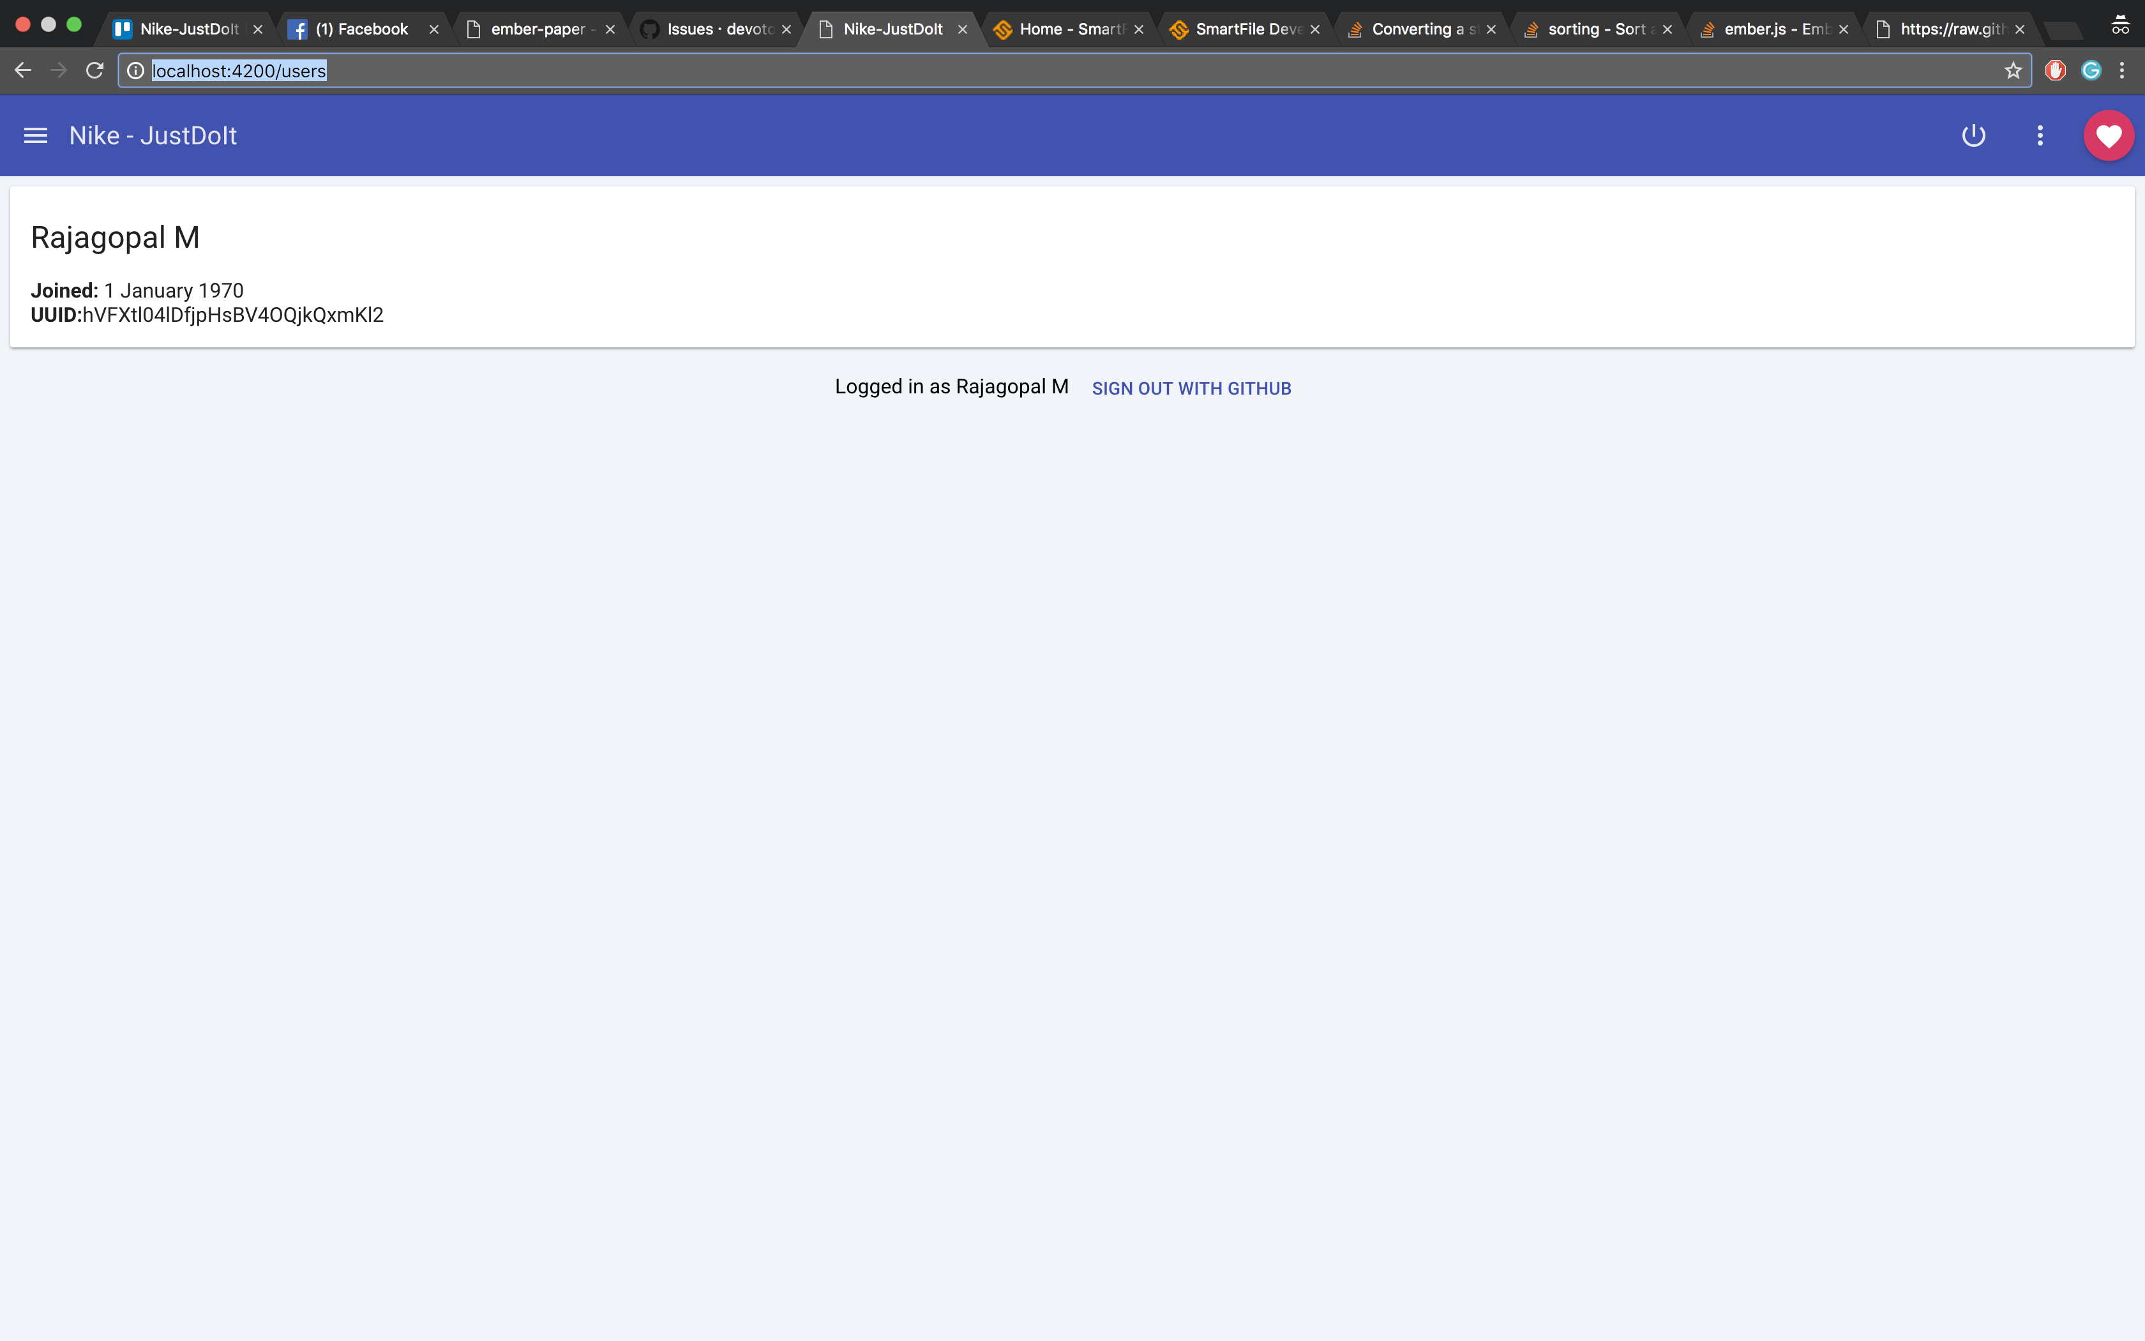Click the Nike - JustDoIt app title
Image resolution: width=2145 pixels, height=1341 pixels.
153,135
